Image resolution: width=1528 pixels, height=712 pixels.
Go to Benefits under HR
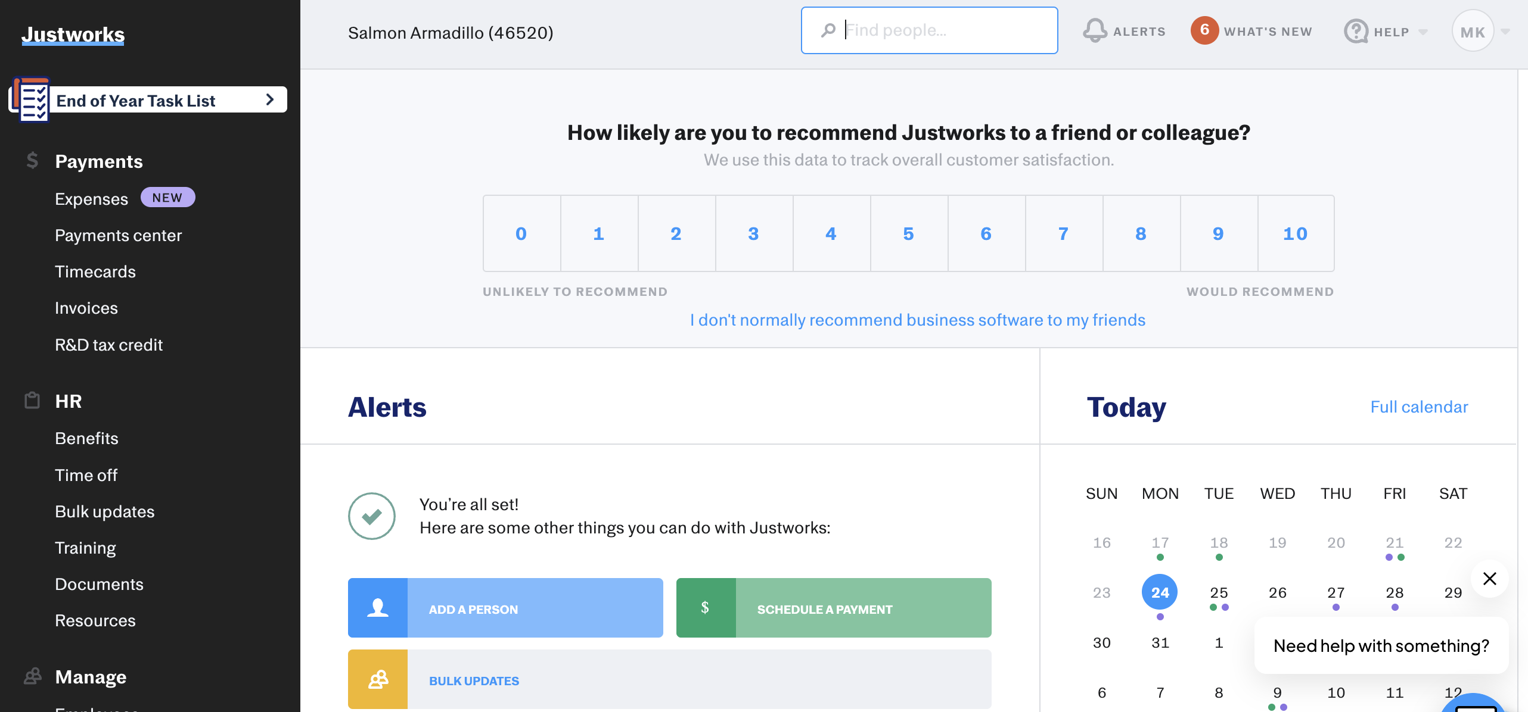click(x=86, y=438)
